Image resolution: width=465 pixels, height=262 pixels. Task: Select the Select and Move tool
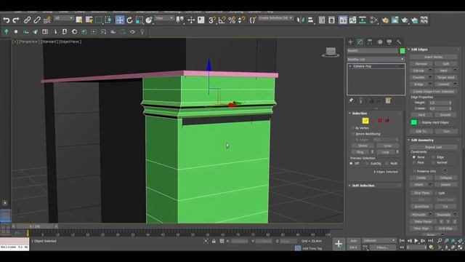click(120, 20)
